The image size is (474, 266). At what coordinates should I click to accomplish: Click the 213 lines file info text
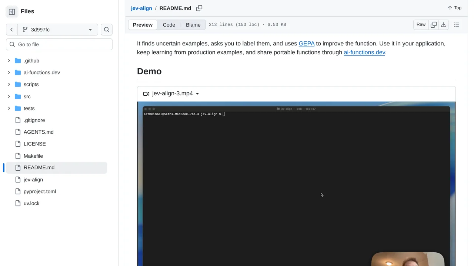click(247, 25)
